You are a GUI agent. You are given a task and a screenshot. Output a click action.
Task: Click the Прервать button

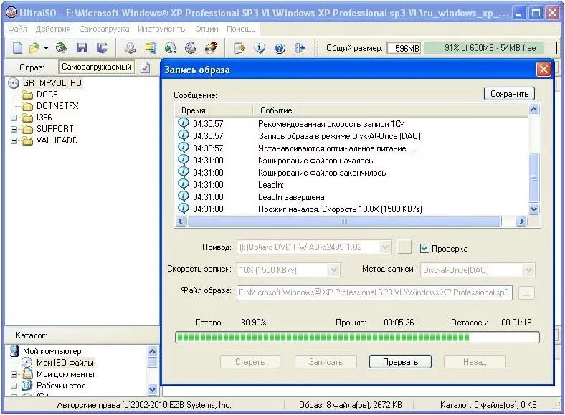point(400,362)
